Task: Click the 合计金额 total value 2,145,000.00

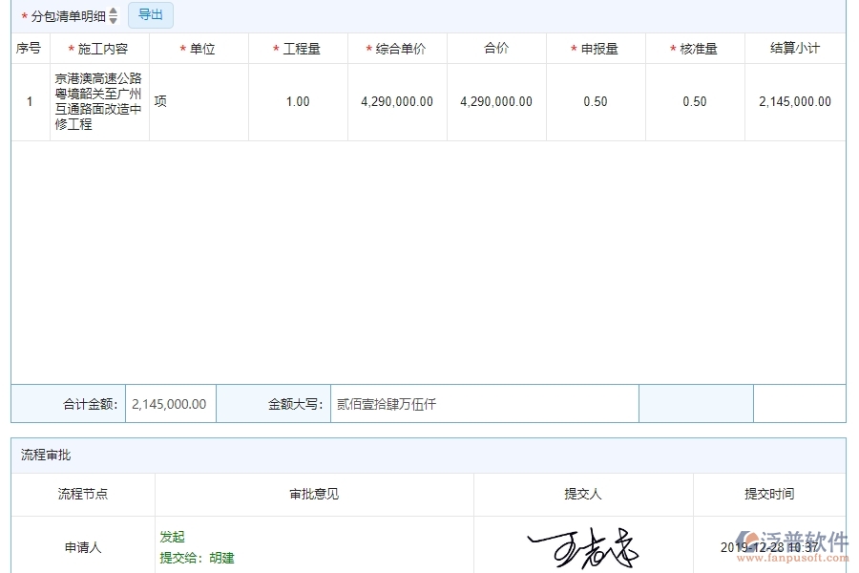Action: (170, 403)
